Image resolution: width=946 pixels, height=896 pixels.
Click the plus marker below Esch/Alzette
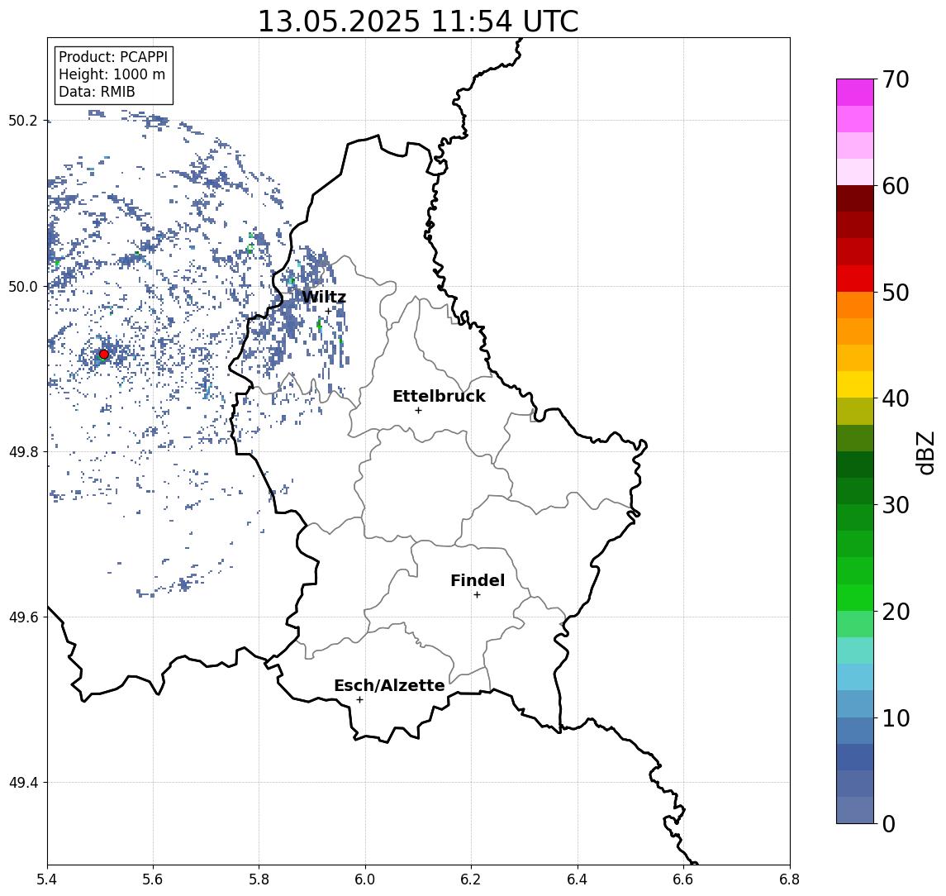(x=359, y=700)
